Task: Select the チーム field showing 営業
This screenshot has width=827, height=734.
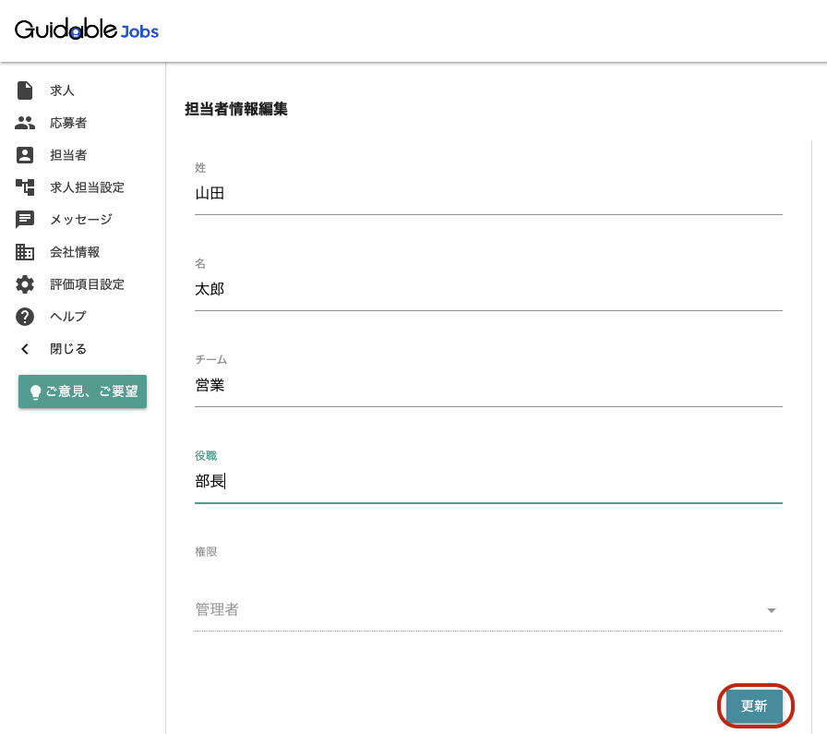Action: pos(488,386)
